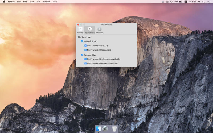
Task: Close the Preferences window
Action: 78,24
